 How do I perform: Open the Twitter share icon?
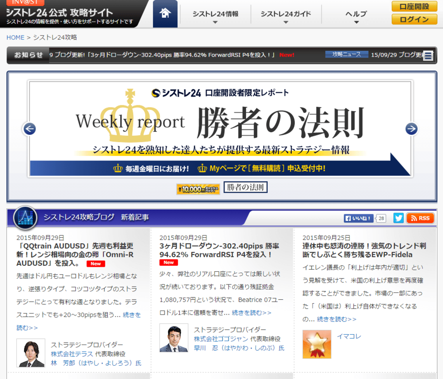coord(398,218)
